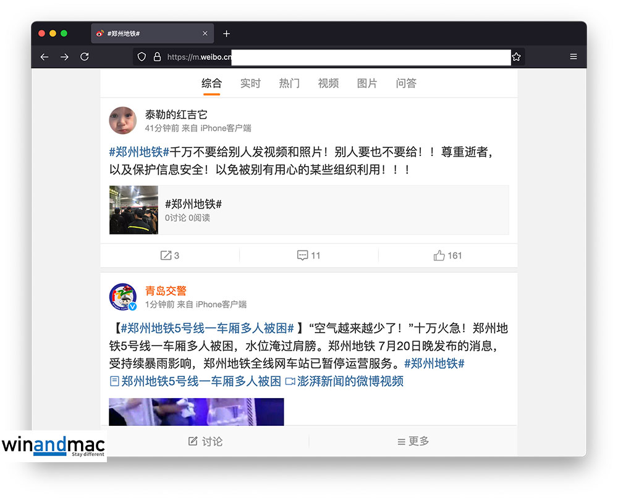Click the browser back arrow

[x=44, y=57]
